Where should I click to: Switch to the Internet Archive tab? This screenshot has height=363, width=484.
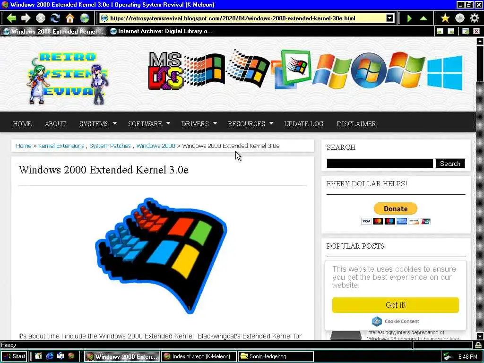click(162, 31)
